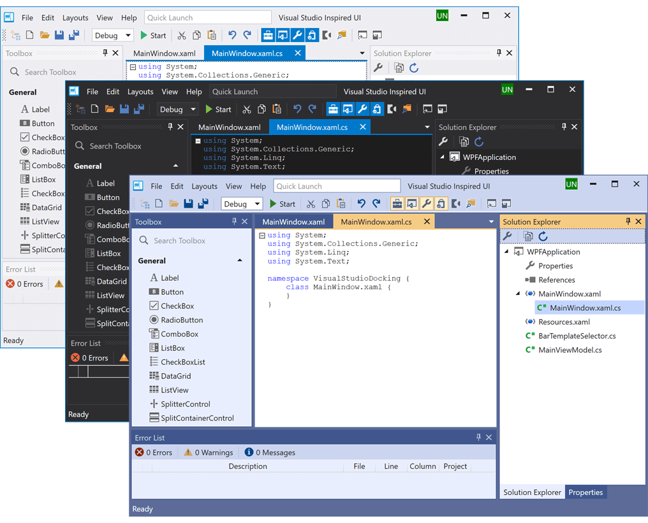Screen dimensions: 648x523
Task: Save All using the toolbar icon
Action: pyautogui.click(x=203, y=203)
